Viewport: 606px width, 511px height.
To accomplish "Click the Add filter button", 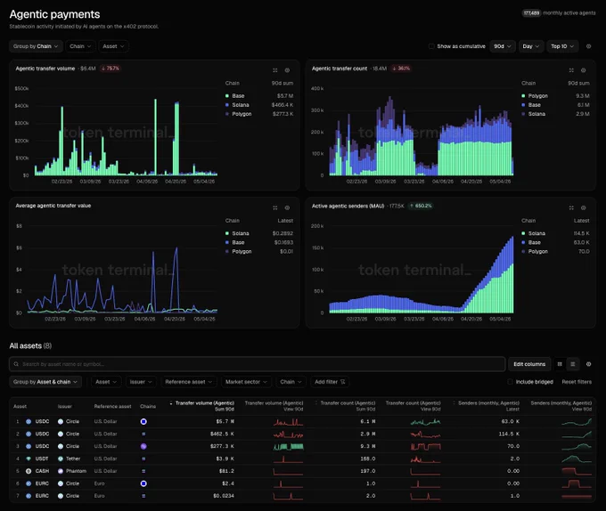I will coord(330,382).
